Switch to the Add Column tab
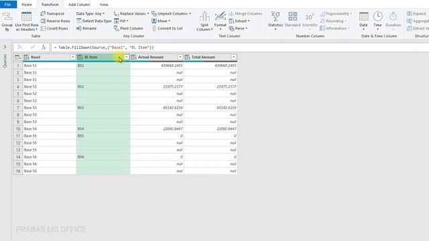Viewport: 429px width, 241px height. 79,5
